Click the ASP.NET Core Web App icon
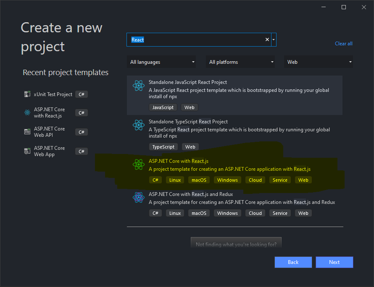 27,151
